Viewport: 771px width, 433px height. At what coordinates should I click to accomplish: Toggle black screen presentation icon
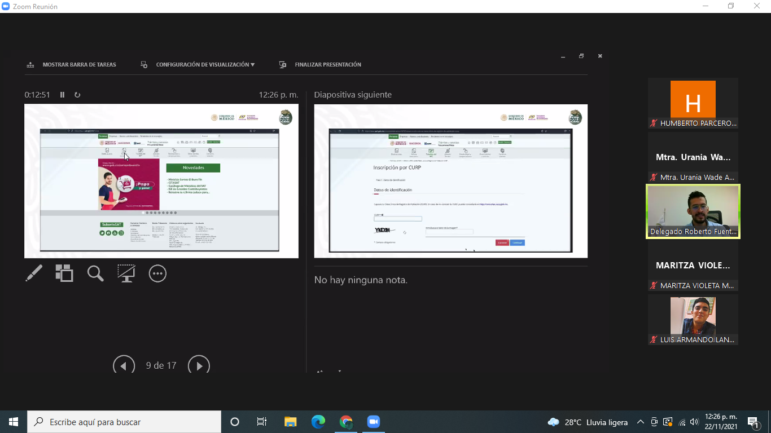click(x=126, y=273)
